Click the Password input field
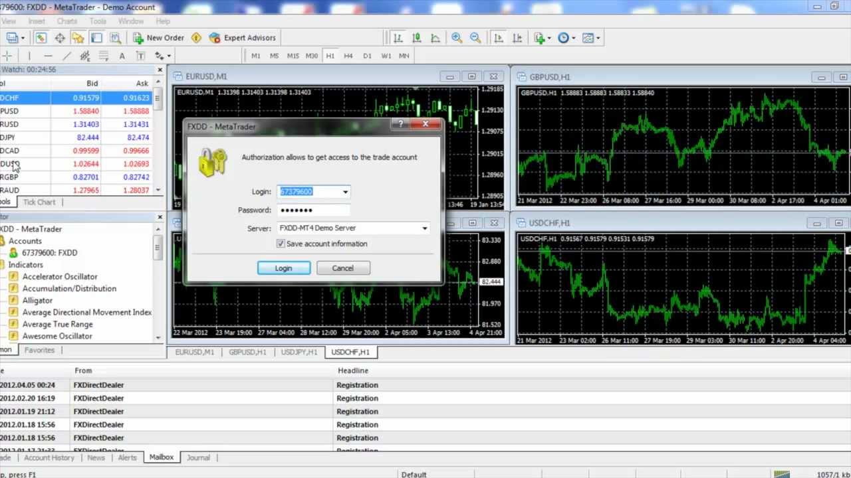The image size is (851, 478). (313, 210)
